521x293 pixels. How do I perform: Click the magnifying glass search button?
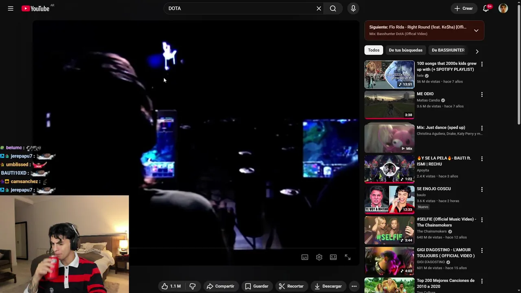tap(333, 8)
